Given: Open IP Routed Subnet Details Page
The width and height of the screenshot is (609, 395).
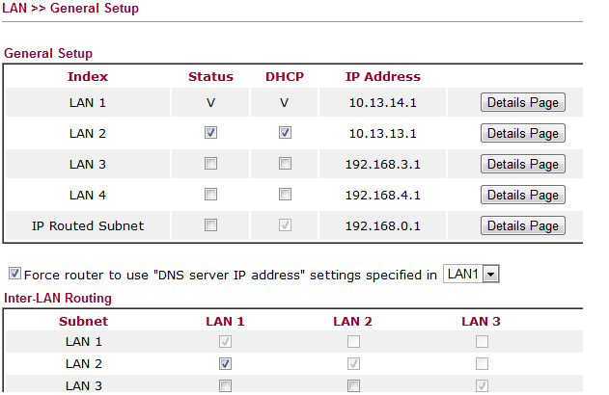Looking at the screenshot, I should click(x=522, y=226).
